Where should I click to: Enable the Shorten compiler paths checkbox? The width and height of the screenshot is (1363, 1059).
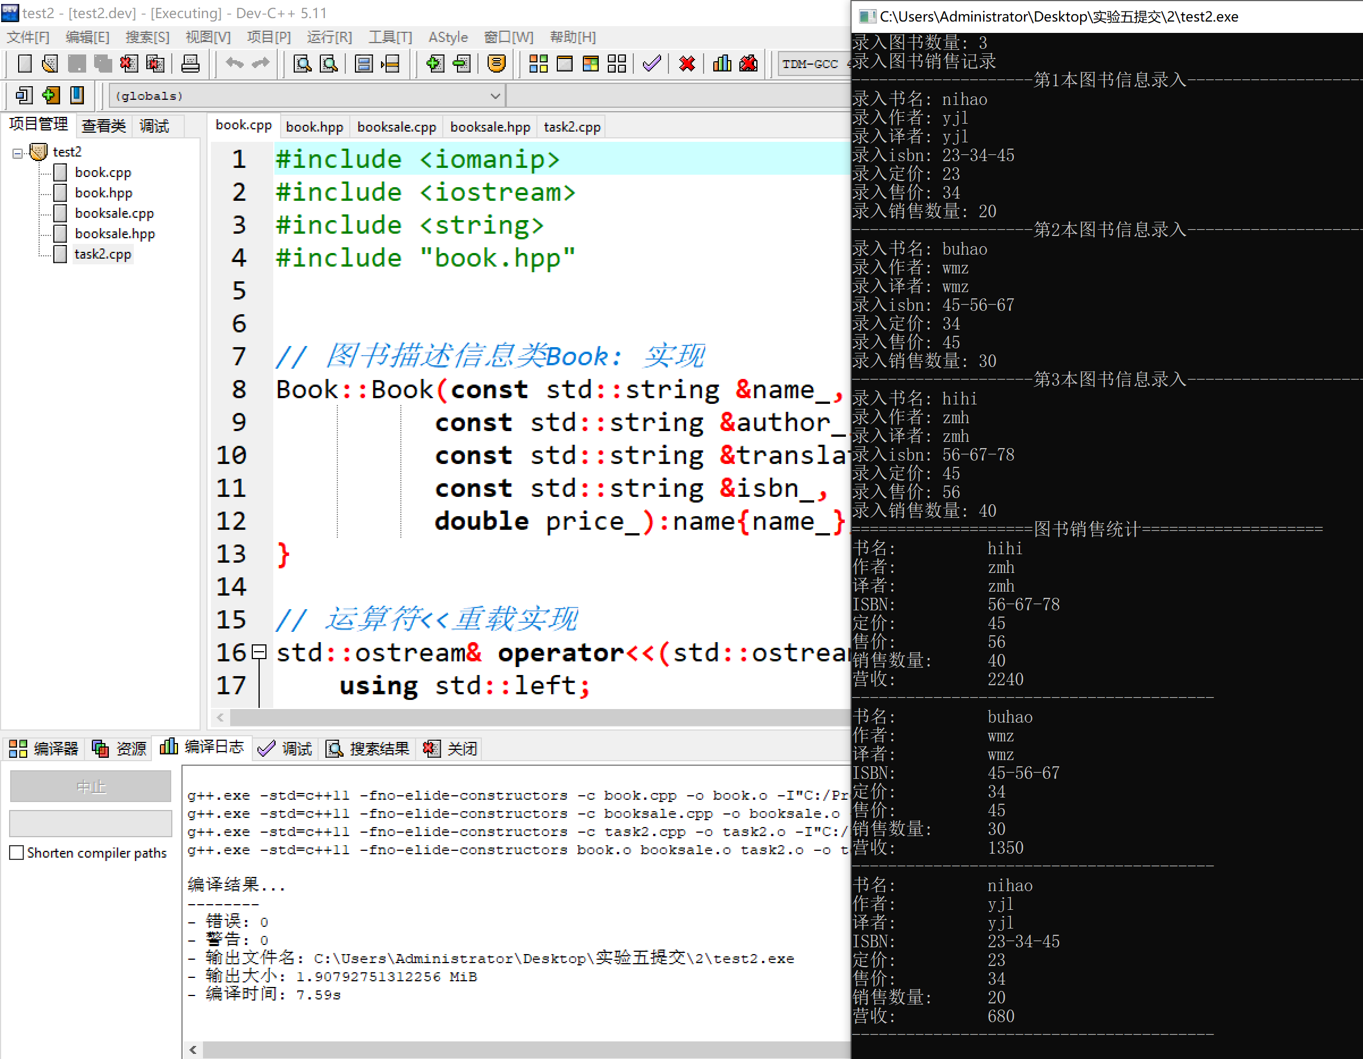[x=17, y=853]
